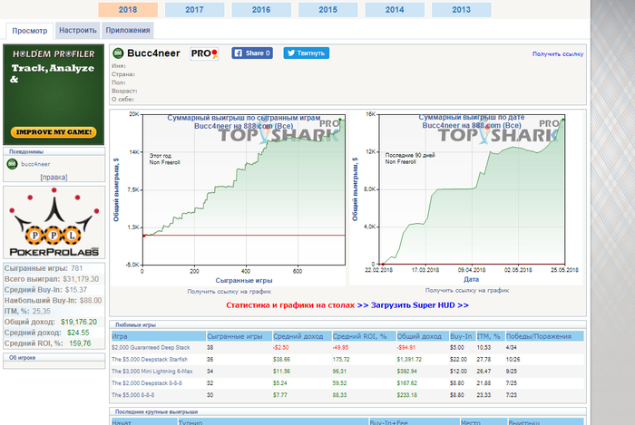Image resolution: width=635 pixels, height=425 pixels.
Task: Click the 888 icon beside bucc4neer pseudonym
Action: (x=12, y=164)
